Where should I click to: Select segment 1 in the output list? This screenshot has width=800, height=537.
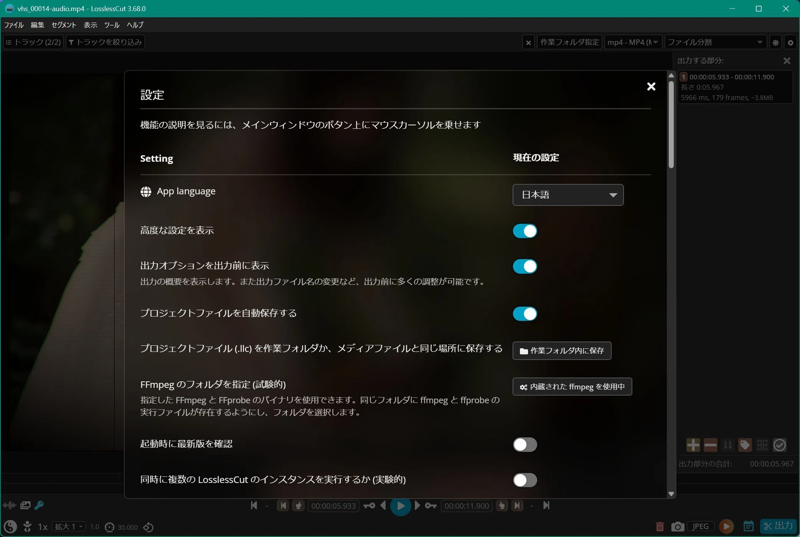(x=735, y=87)
